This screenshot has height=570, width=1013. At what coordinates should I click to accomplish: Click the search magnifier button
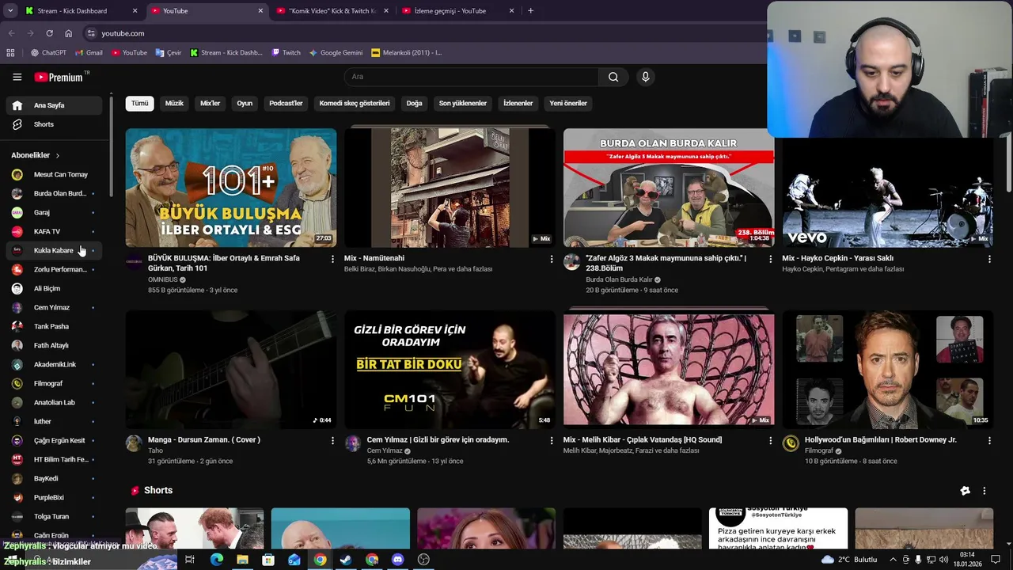(613, 77)
